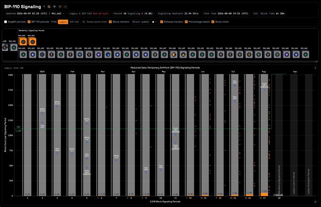Click the table list icon beside title
This screenshot has height=207, width=321.
tap(60, 7)
